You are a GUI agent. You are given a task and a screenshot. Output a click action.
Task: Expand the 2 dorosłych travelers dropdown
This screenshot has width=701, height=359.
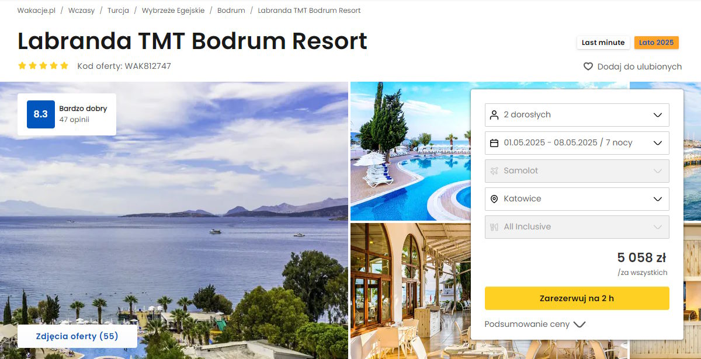coord(577,115)
